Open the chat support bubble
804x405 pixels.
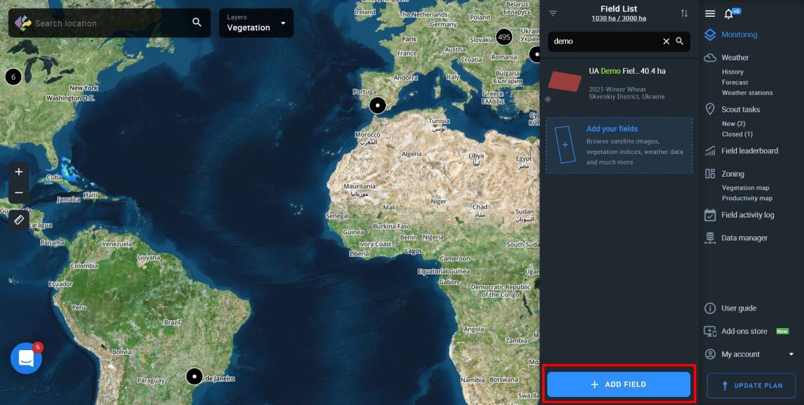pyautogui.click(x=26, y=358)
